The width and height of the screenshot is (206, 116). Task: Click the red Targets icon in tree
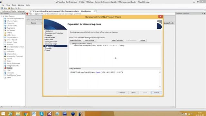coord(5,68)
